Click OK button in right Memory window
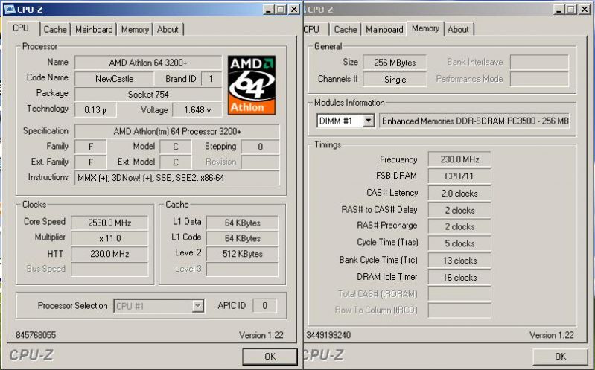This screenshot has height=370, width=595. (x=560, y=357)
